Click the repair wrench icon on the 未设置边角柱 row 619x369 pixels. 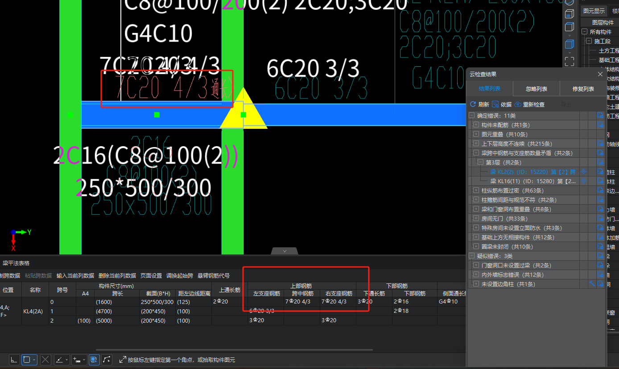(592, 284)
